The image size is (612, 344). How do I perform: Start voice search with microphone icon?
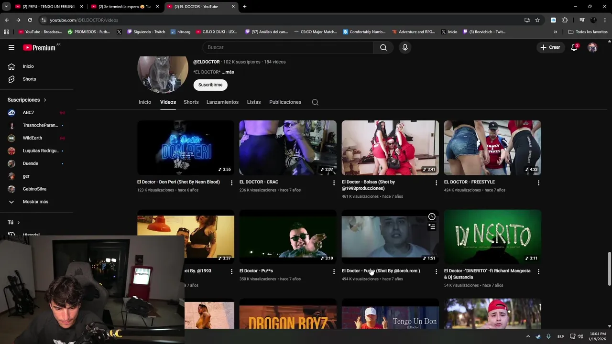(x=405, y=47)
